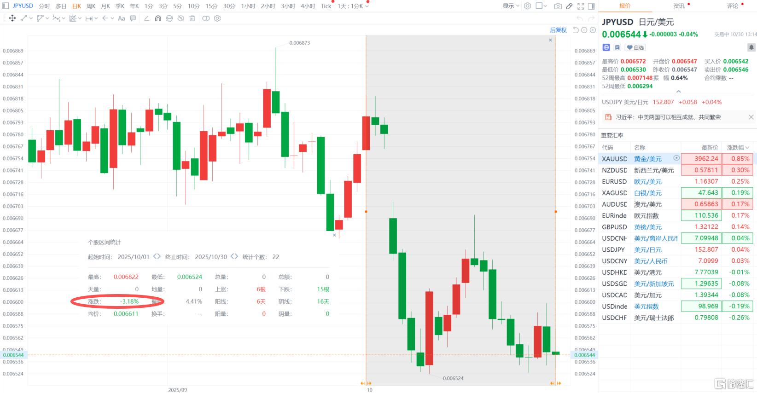Select the text annotation Aa tool
The width and height of the screenshot is (757, 393).
[122, 18]
